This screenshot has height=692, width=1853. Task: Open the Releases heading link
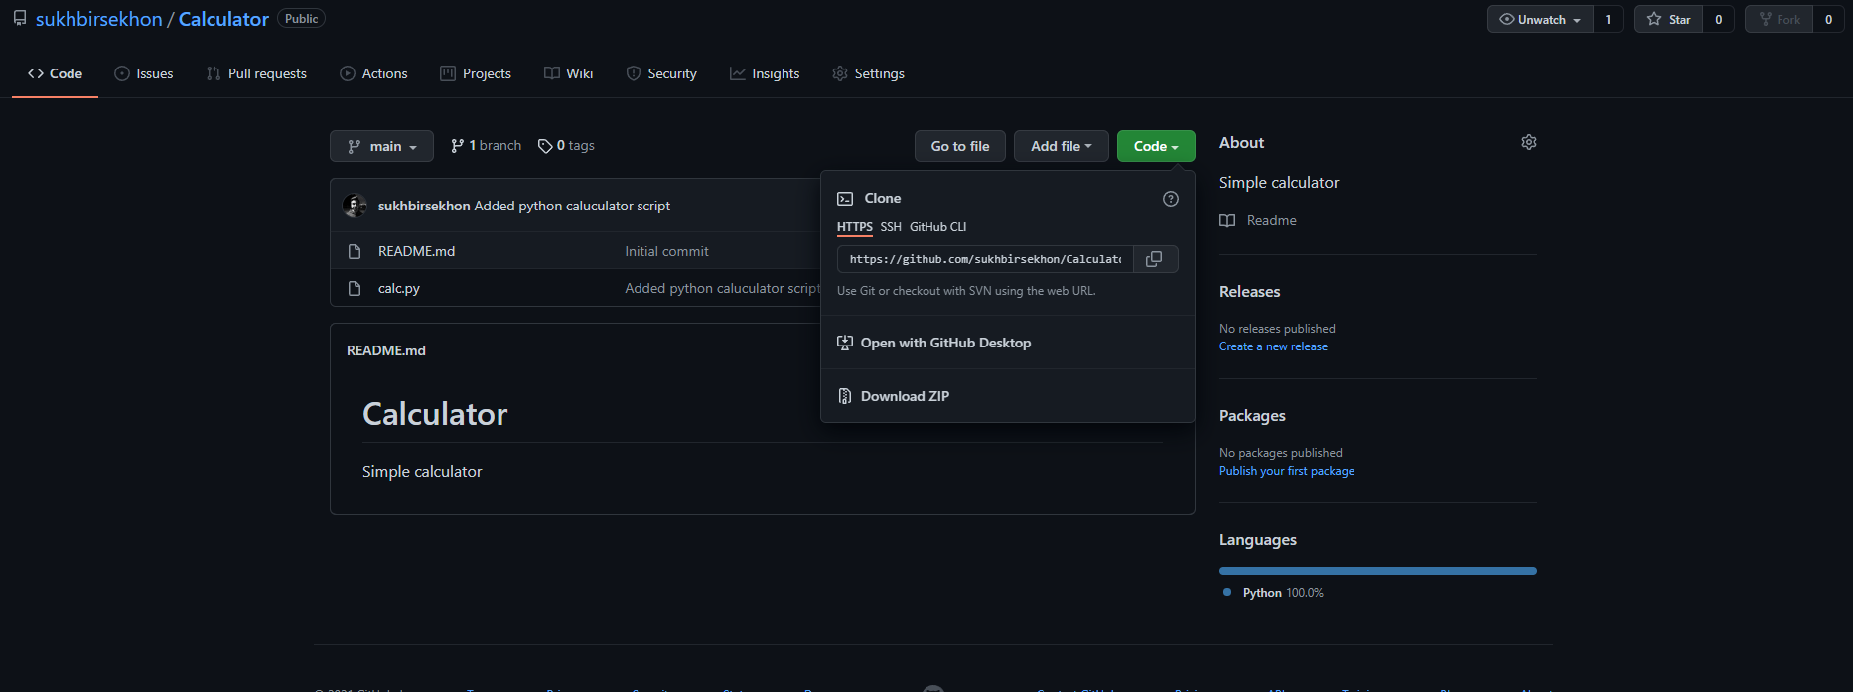1249,292
